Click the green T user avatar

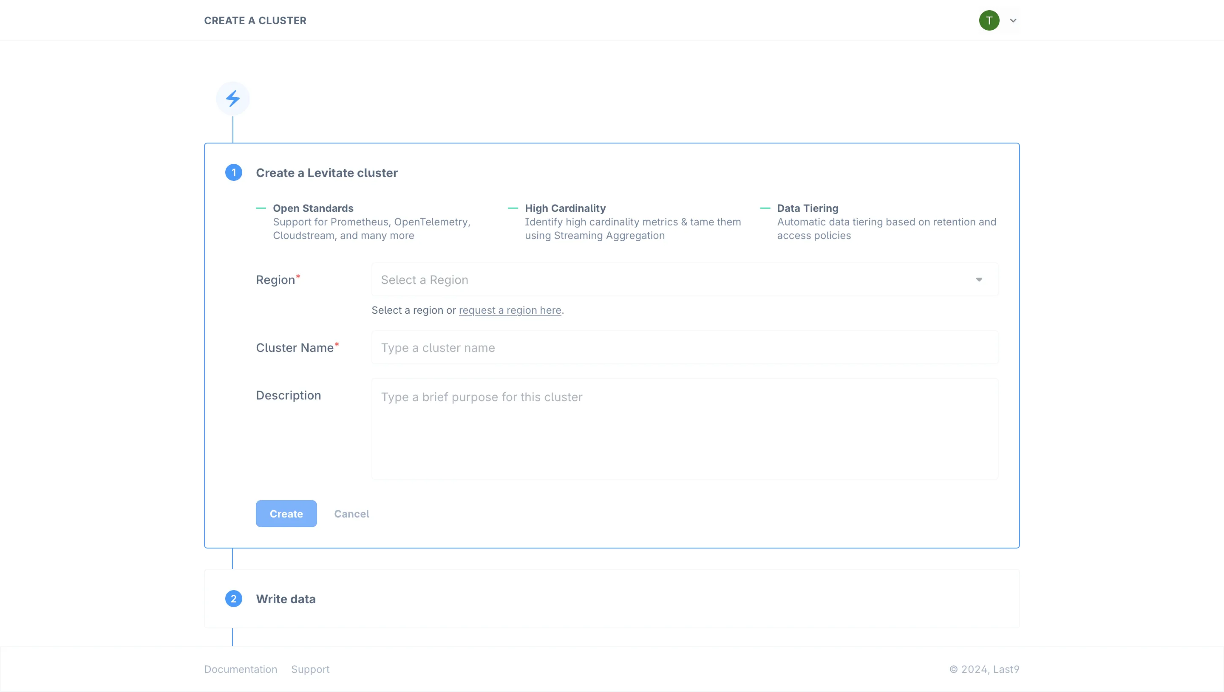[989, 20]
